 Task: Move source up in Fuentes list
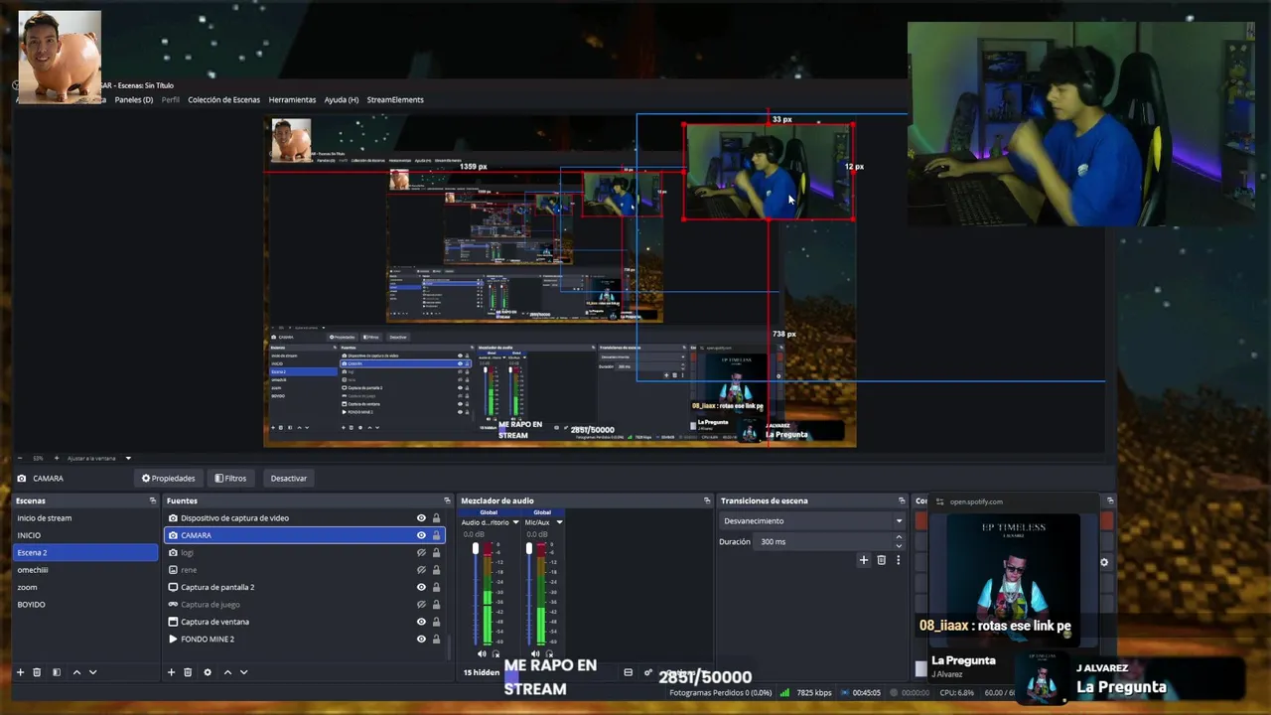point(227,672)
